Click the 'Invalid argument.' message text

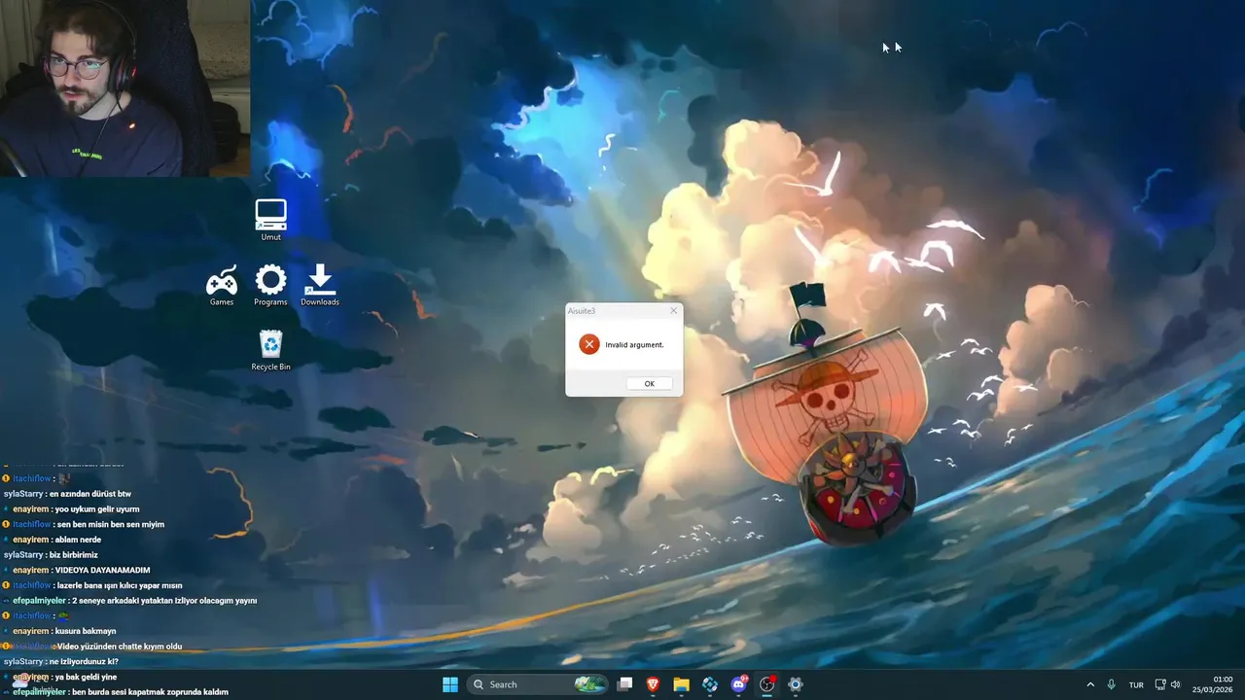pyautogui.click(x=634, y=345)
